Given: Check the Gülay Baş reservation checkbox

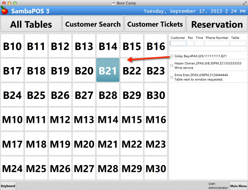Looking at the screenshot, I should point(171,56).
